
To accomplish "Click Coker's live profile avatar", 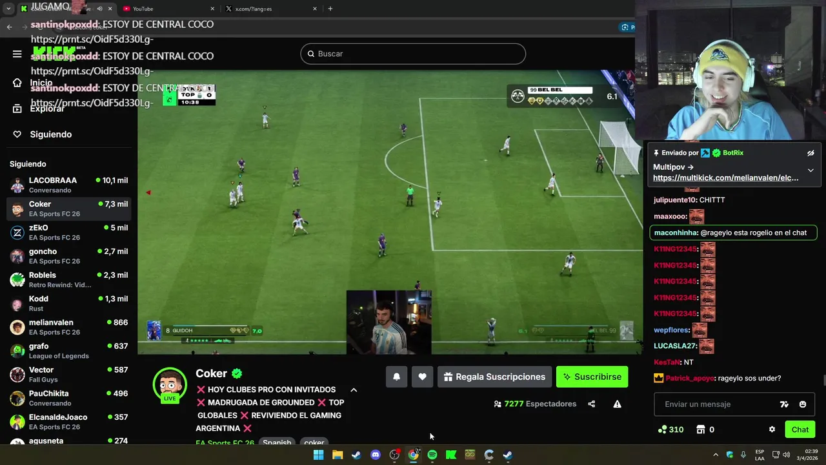I will 170,385.
